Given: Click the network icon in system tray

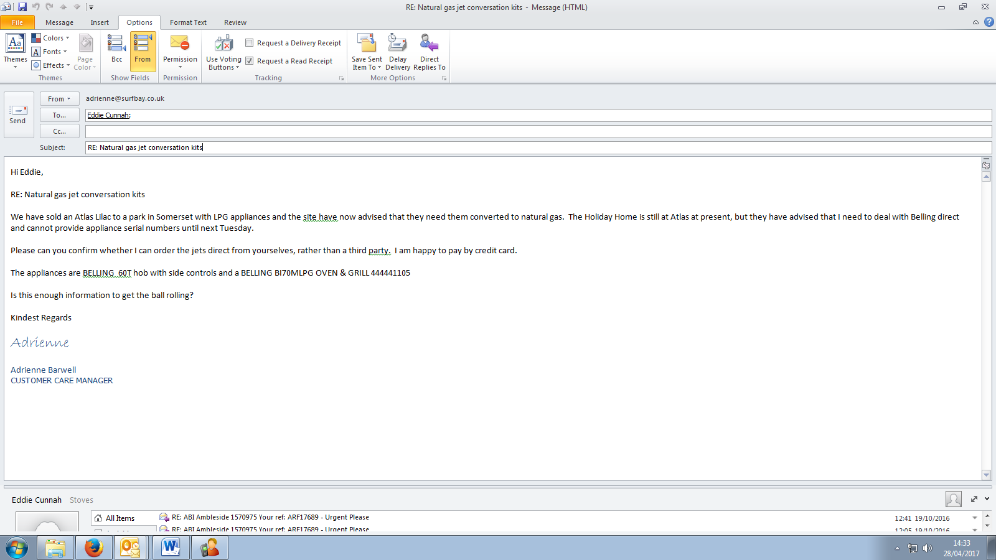Looking at the screenshot, I should 913,548.
